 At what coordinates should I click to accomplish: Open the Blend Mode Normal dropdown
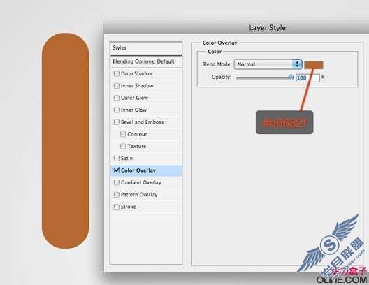(x=268, y=64)
